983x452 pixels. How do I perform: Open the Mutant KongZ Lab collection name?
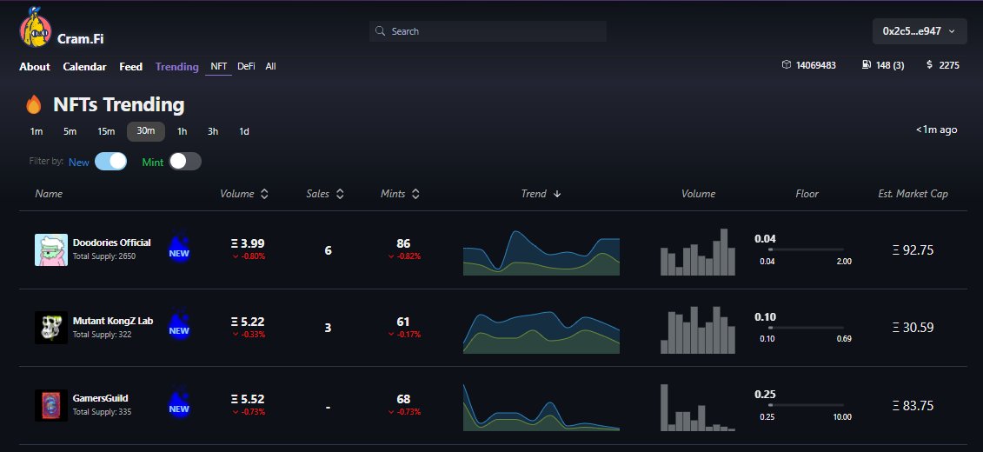coord(113,321)
